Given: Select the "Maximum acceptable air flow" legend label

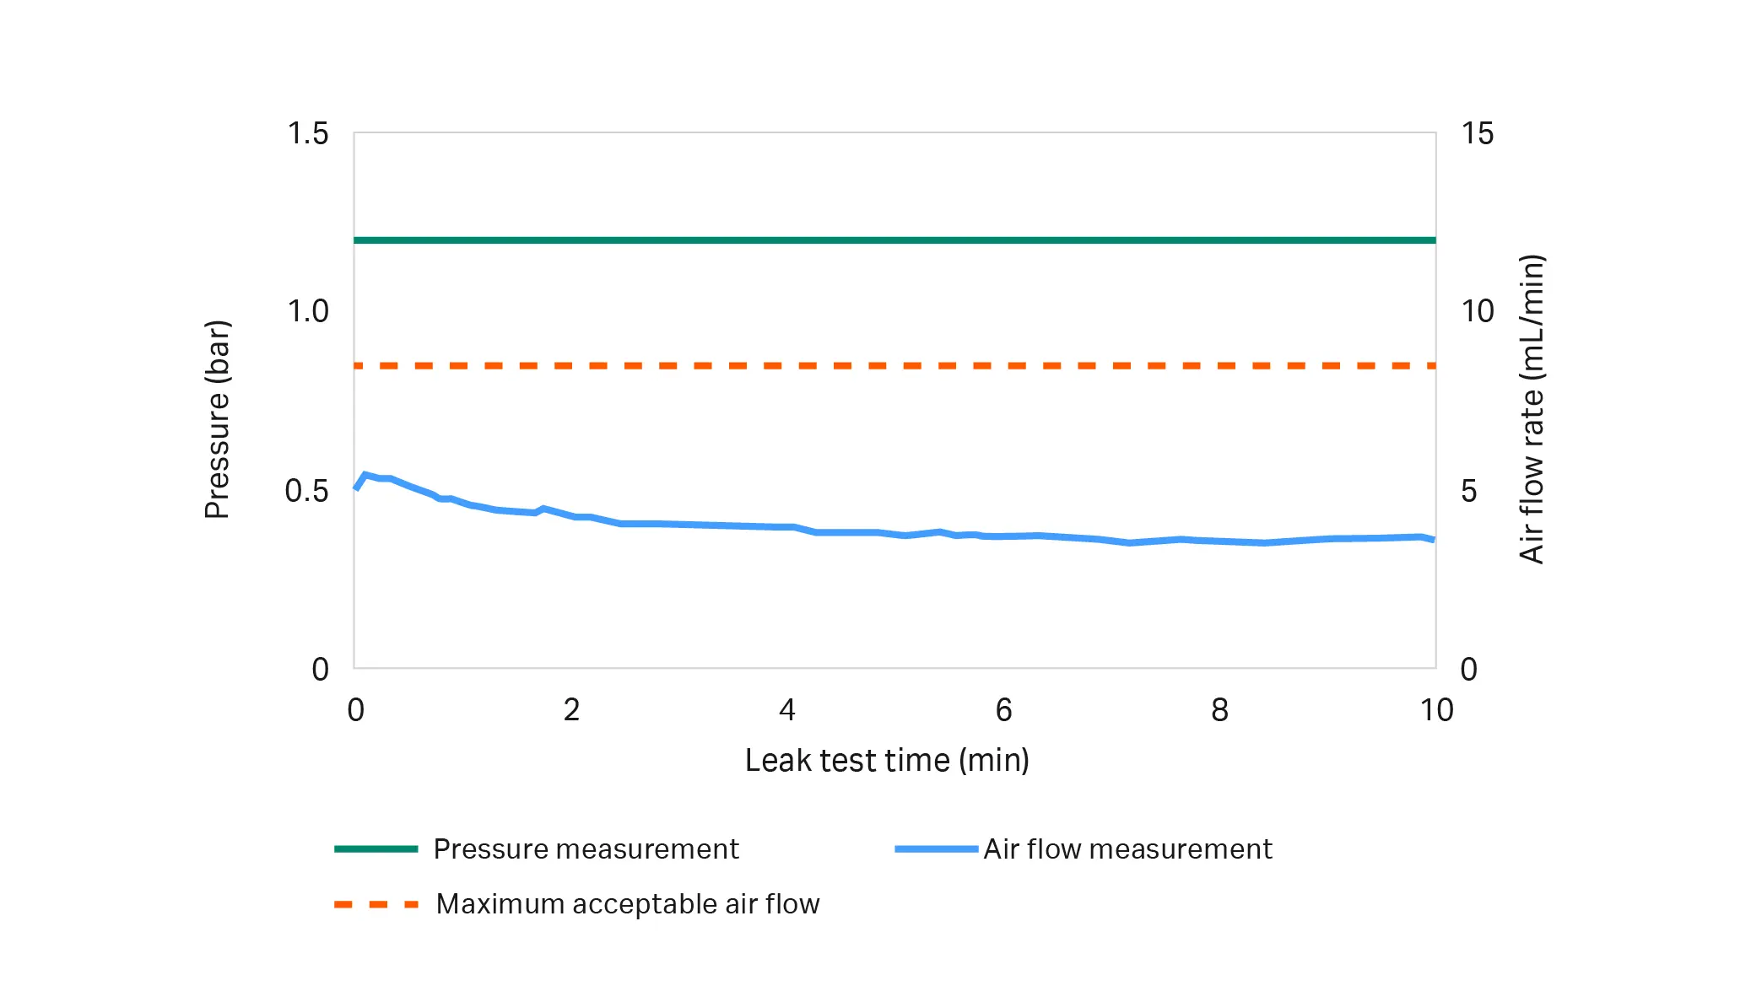Looking at the screenshot, I should (x=628, y=904).
